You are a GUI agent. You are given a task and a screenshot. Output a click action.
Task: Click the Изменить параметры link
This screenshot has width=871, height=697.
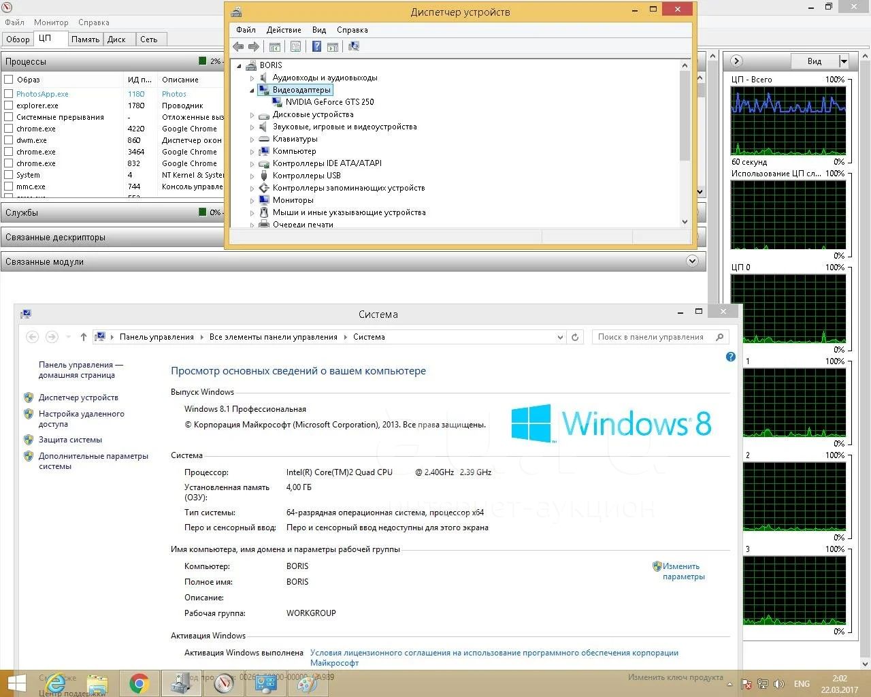point(684,571)
